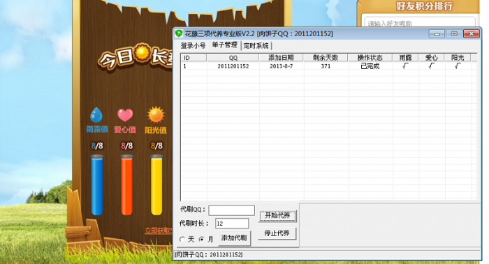Click the 爱心 checkmark in row 1
The image size is (489, 264).
point(431,66)
